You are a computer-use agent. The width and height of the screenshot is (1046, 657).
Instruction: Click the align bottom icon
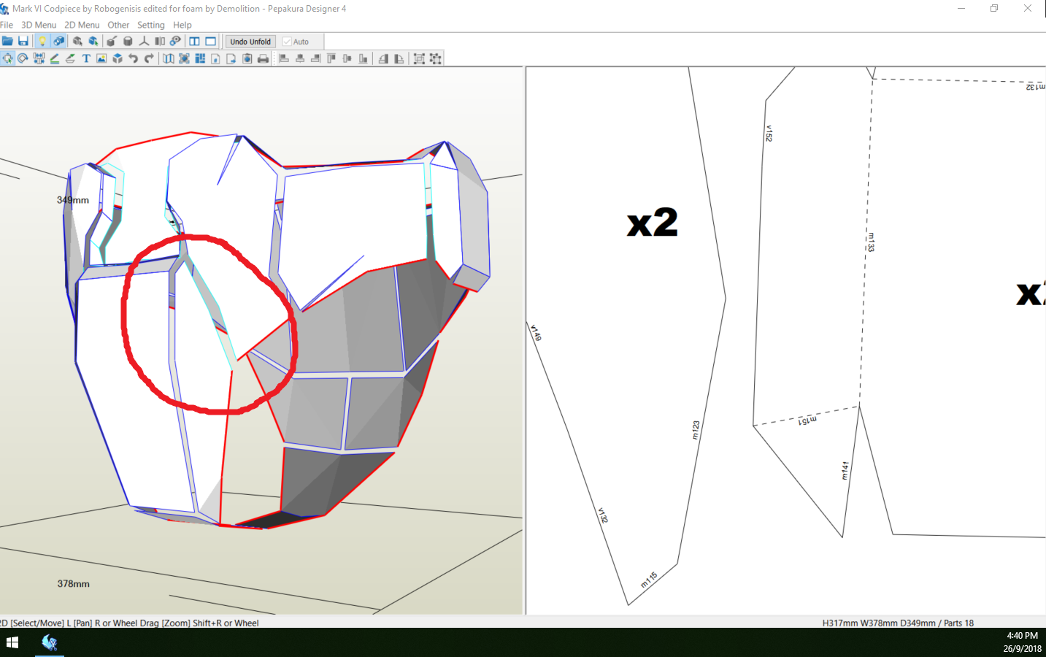(363, 58)
